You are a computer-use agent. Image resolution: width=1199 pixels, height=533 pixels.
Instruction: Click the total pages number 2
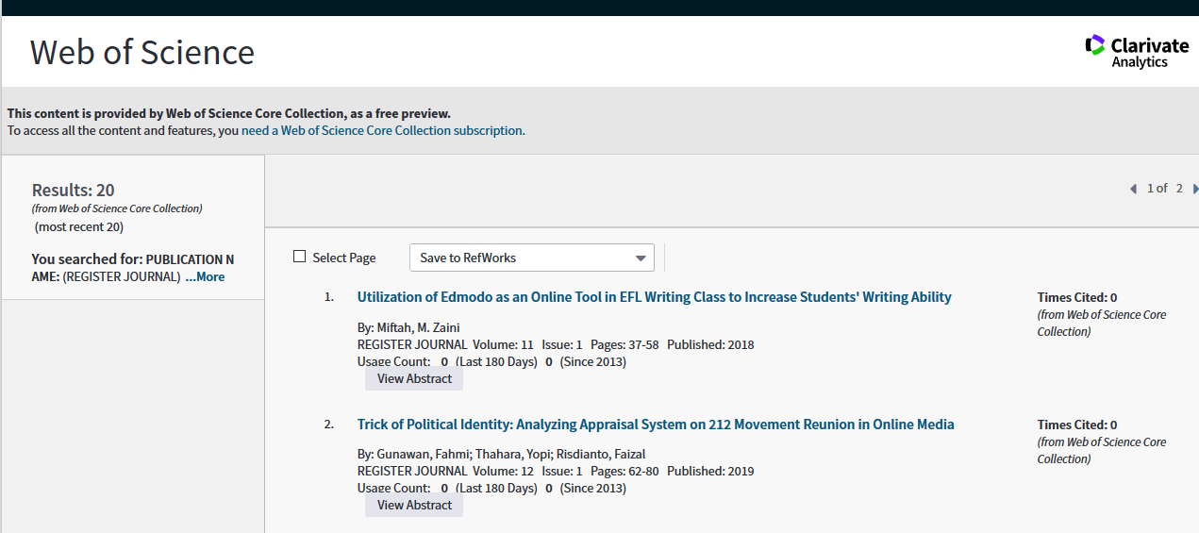[x=1179, y=189]
